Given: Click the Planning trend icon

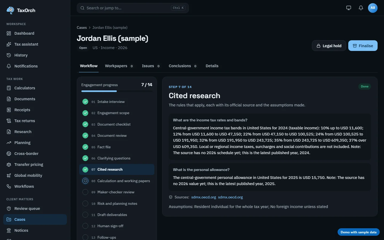Looking at the screenshot, I should point(9,143).
